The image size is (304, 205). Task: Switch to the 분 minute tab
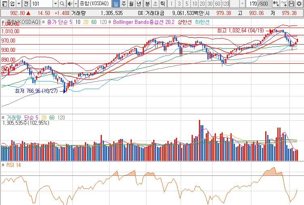148,4
